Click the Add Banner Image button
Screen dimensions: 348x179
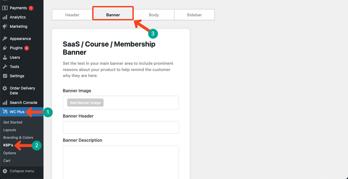coord(85,102)
